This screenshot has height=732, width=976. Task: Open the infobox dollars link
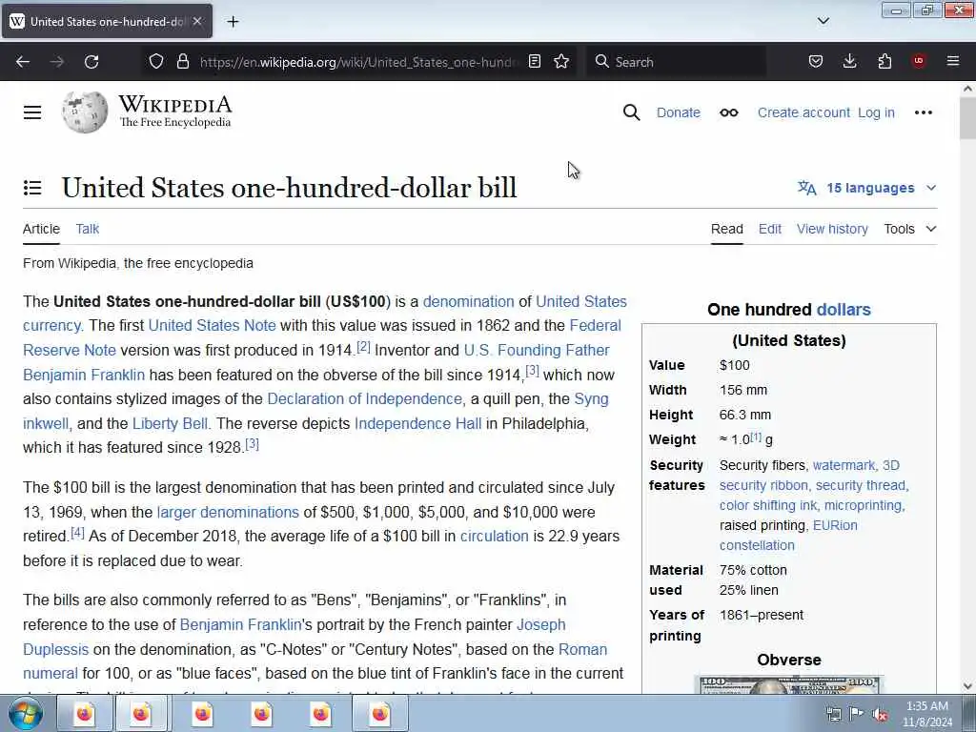(x=844, y=310)
